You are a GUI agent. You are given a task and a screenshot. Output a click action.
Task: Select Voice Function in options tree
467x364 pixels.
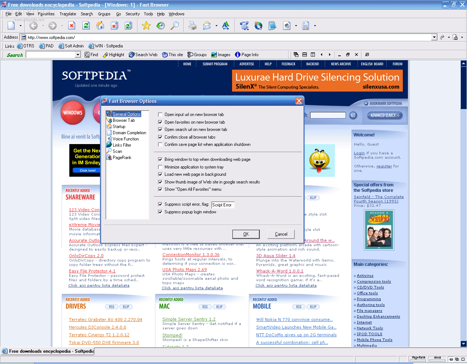point(126,139)
